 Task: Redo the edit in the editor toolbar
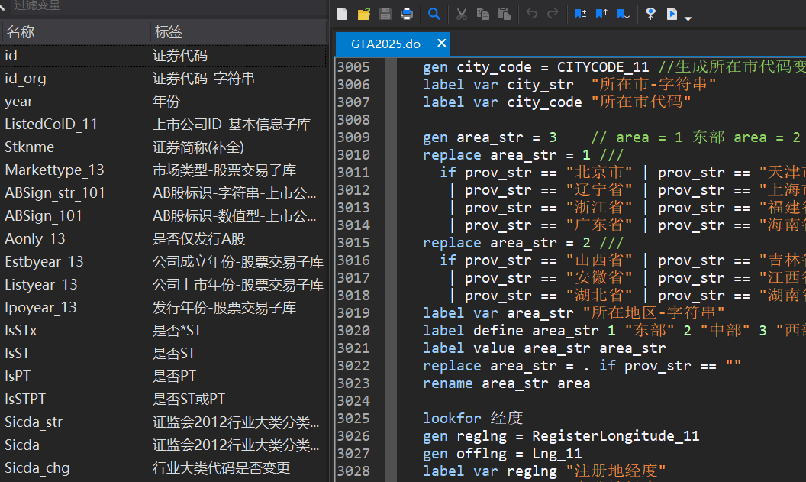tap(553, 14)
